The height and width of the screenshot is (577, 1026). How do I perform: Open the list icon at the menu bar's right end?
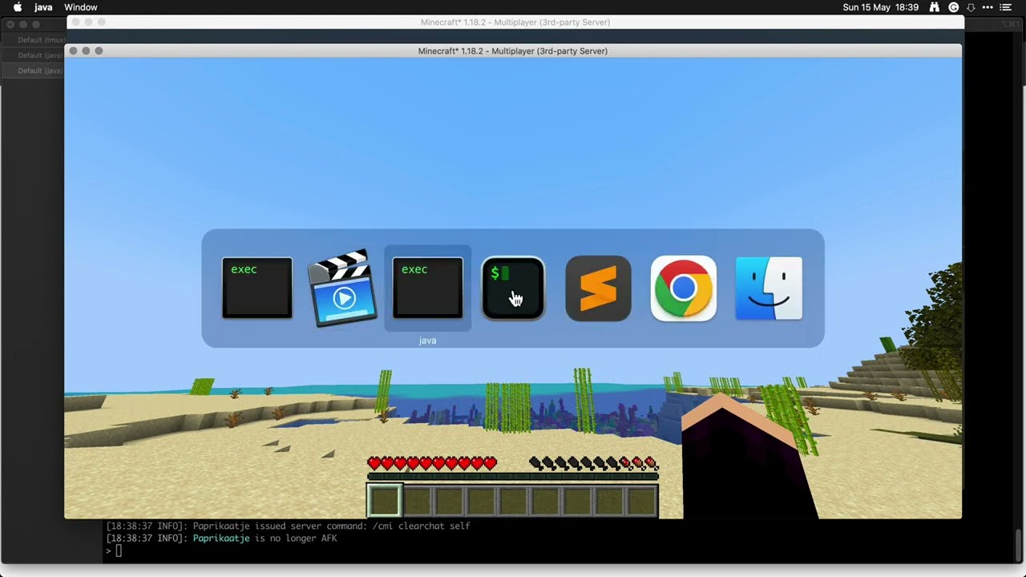[1006, 7]
